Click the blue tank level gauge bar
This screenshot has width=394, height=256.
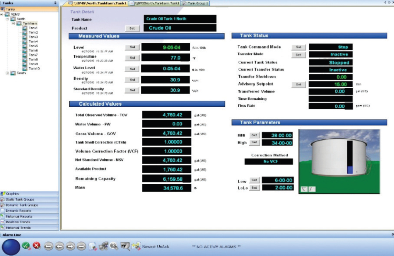click(350, 157)
